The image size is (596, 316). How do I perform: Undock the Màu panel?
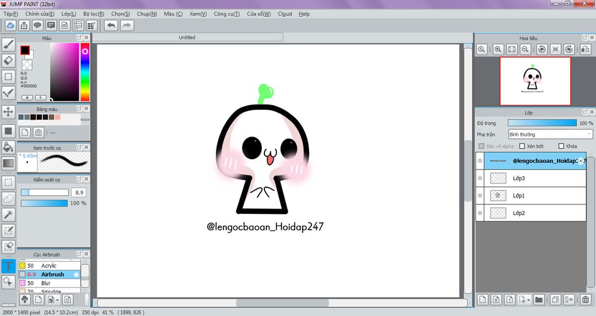click(79, 38)
